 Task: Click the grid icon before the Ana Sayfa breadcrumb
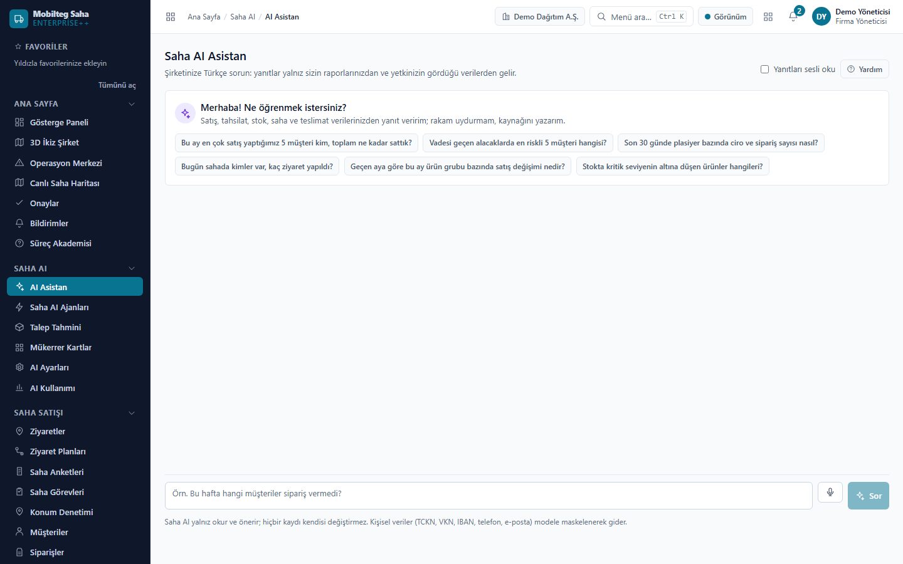171,17
